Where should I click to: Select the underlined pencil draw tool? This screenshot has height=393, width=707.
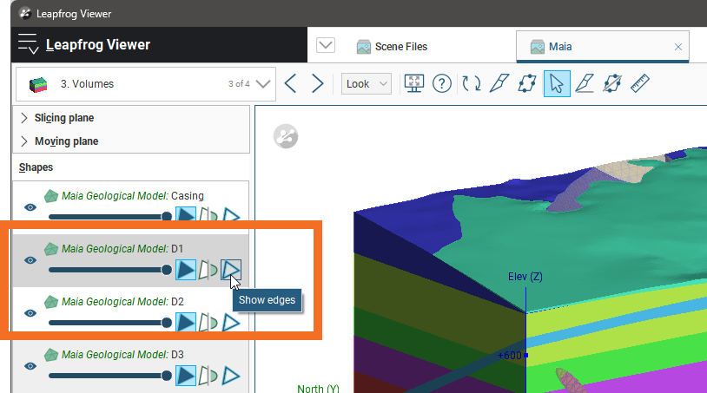click(x=585, y=84)
